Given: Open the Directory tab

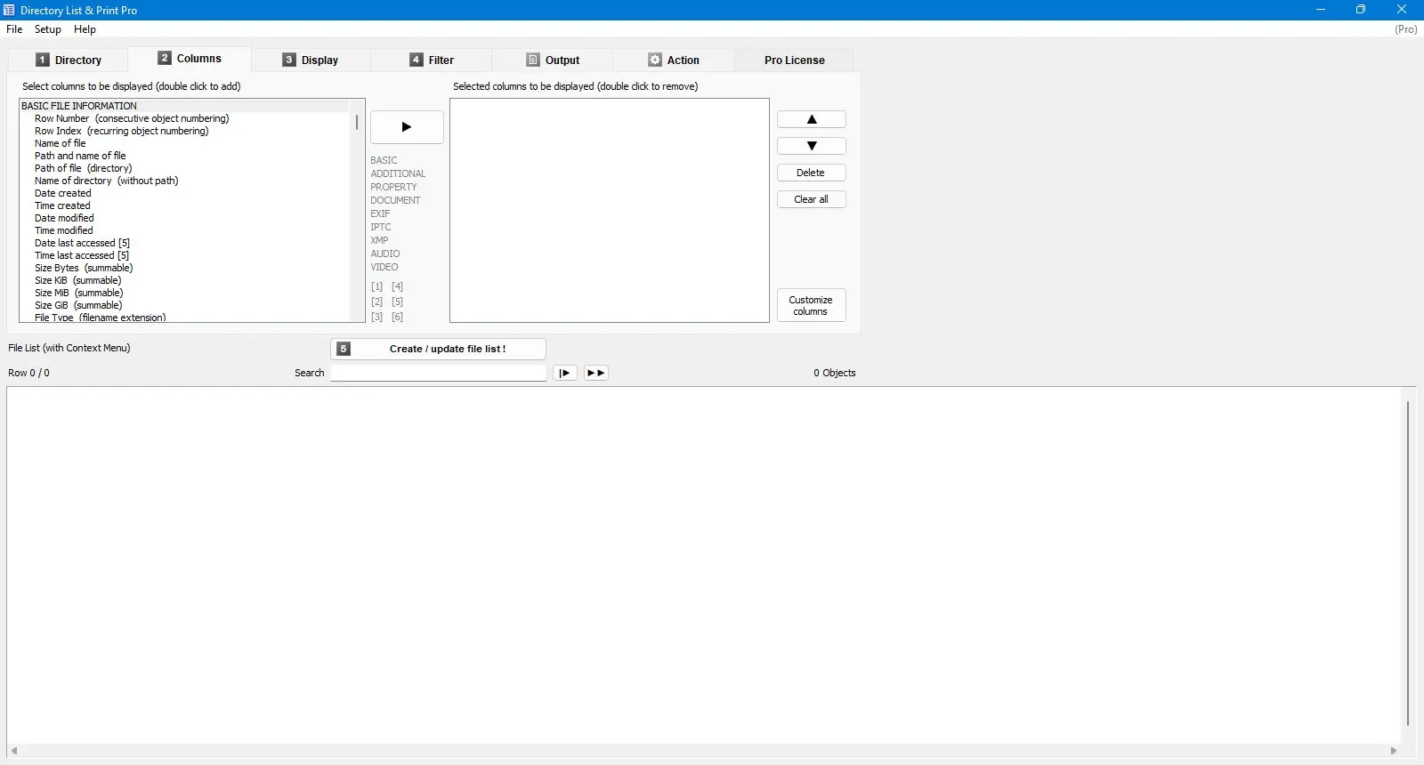Looking at the screenshot, I should click(69, 60).
